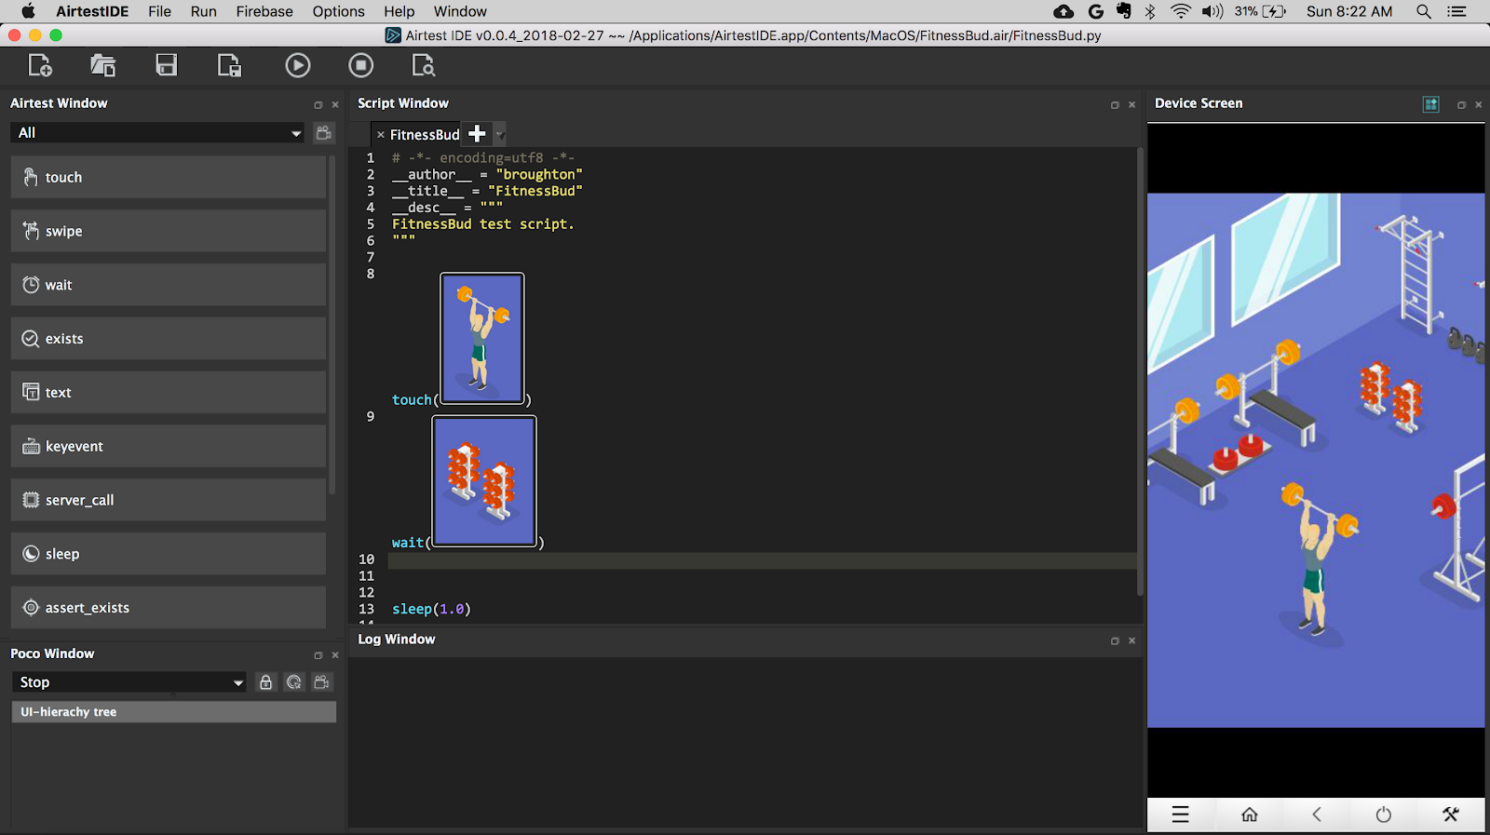Choose the wait command
Viewport: 1490px width, 835px height.
(x=169, y=285)
